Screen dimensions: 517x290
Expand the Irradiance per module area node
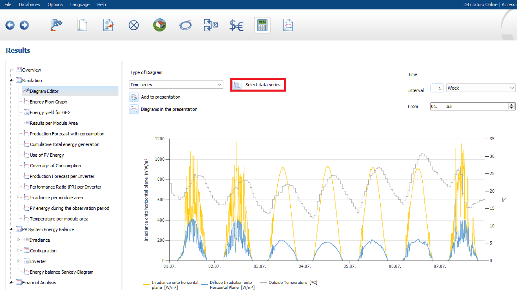point(18,198)
